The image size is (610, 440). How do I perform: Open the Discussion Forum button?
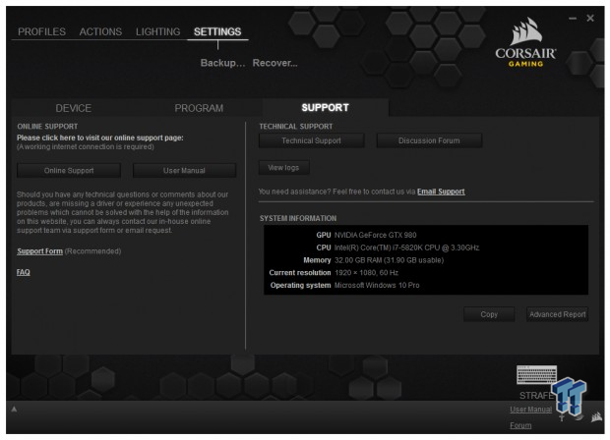click(x=429, y=140)
